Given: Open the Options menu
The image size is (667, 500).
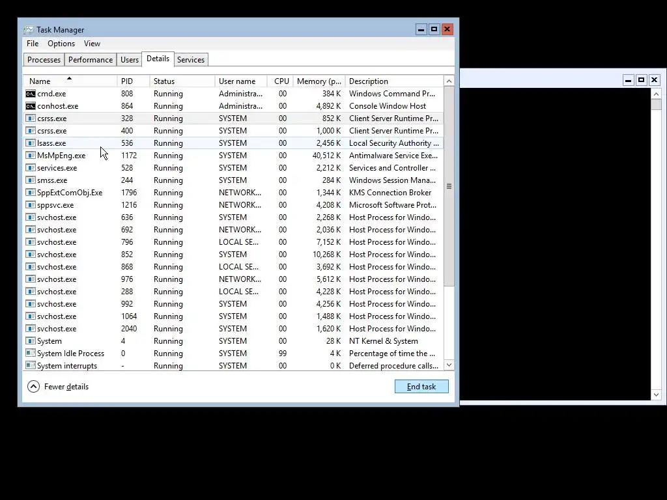Looking at the screenshot, I should (x=61, y=44).
